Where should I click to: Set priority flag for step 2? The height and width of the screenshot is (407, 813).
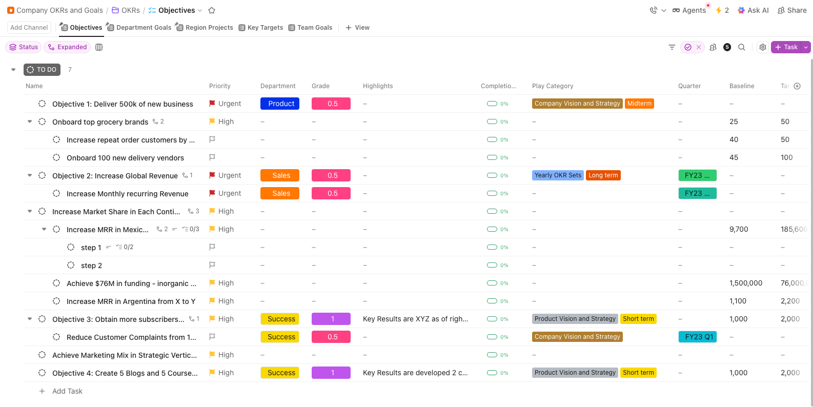click(x=212, y=265)
